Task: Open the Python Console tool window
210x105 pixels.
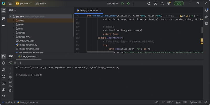Action: click(3, 63)
